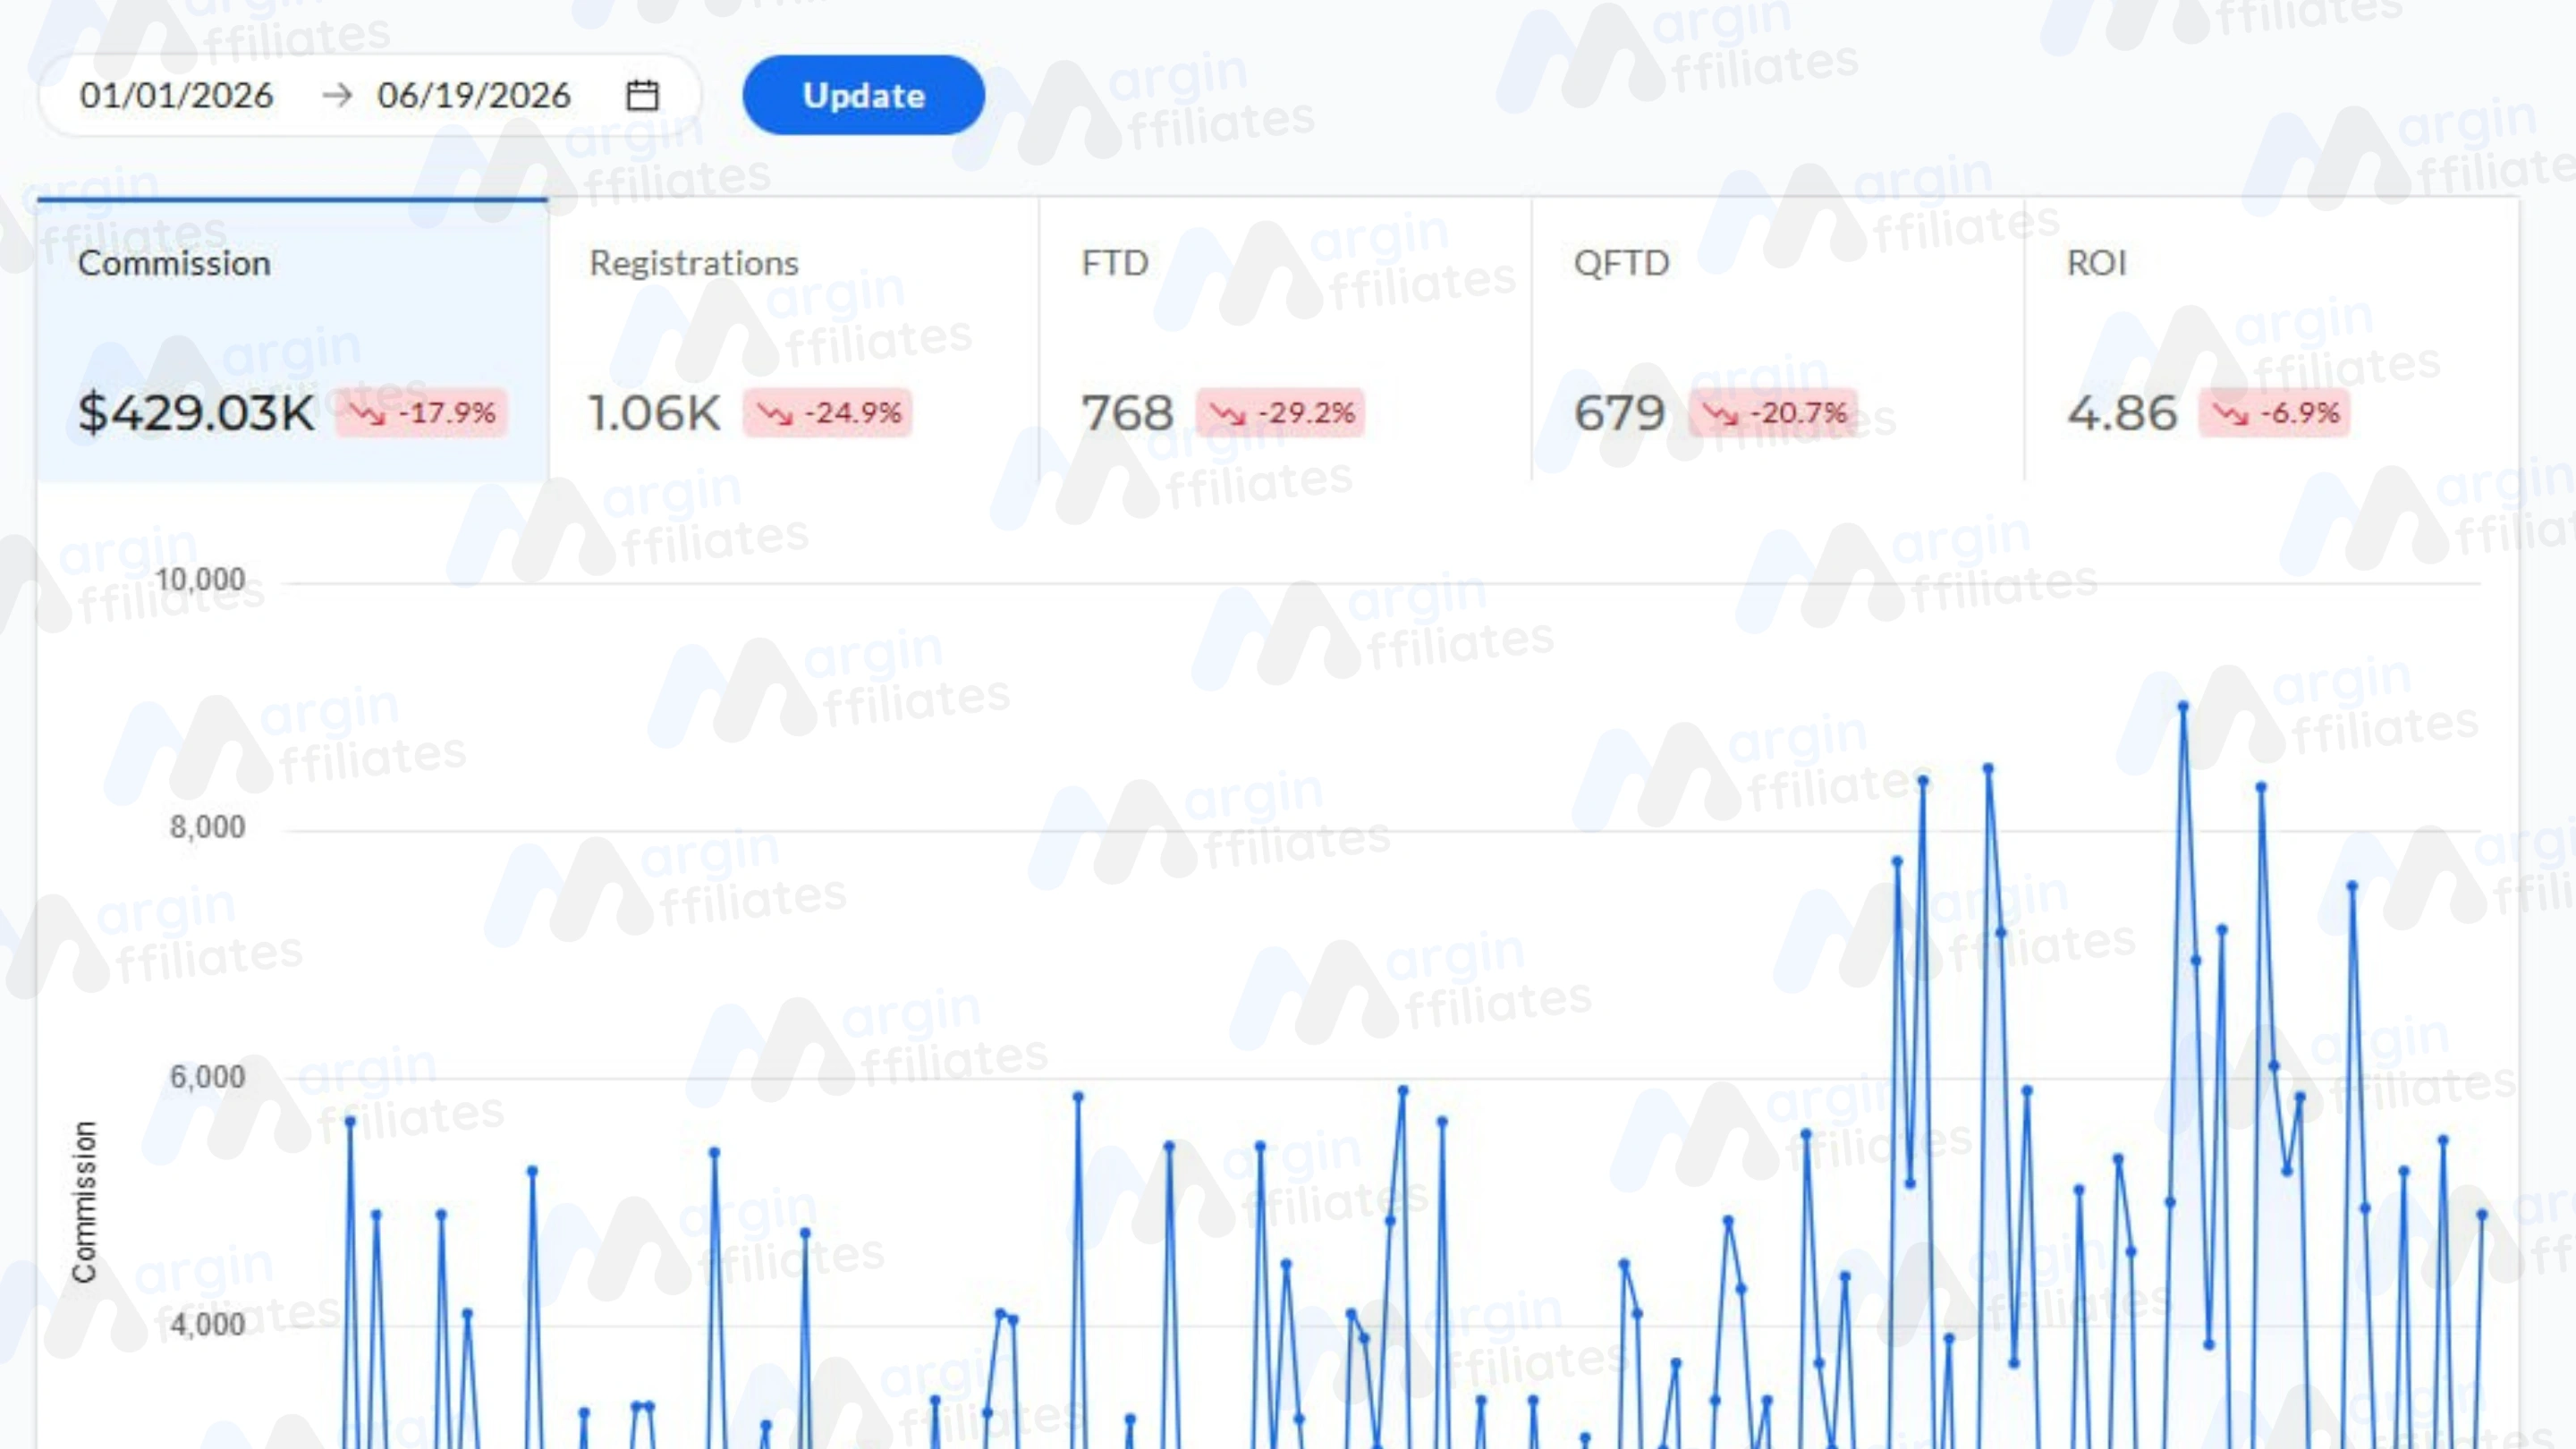Edit the start date 01/01/2026
Image resolution: width=2576 pixels, height=1449 pixels.
(176, 95)
